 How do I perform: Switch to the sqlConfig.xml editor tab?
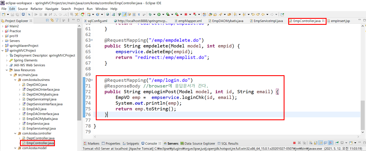point(95,21)
